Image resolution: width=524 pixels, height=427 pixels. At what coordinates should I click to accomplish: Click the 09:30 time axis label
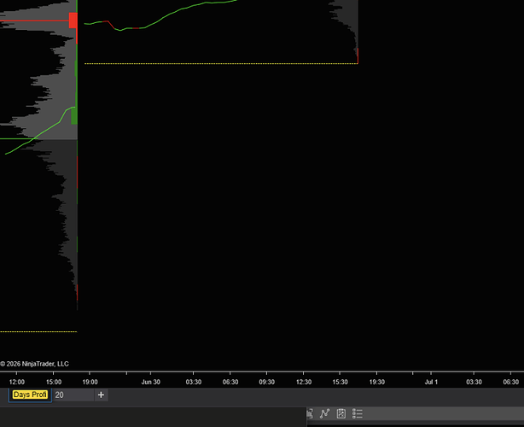266,382
